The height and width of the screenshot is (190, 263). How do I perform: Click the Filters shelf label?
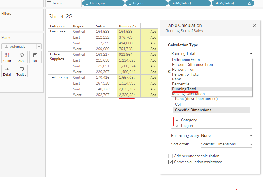6,14
